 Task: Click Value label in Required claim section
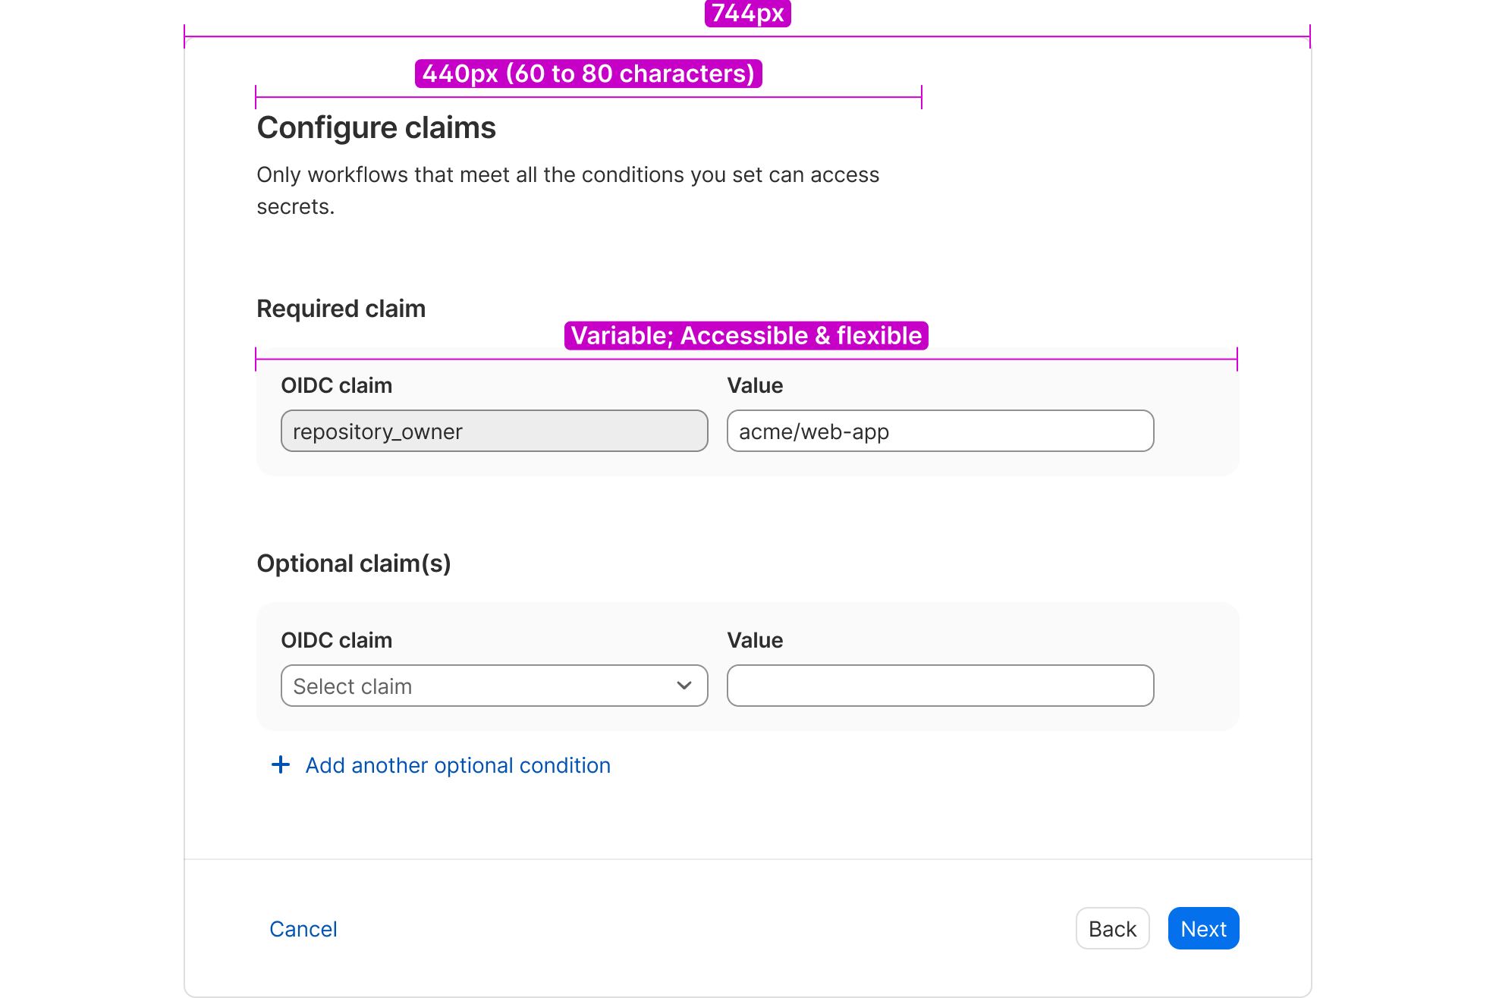coord(754,385)
